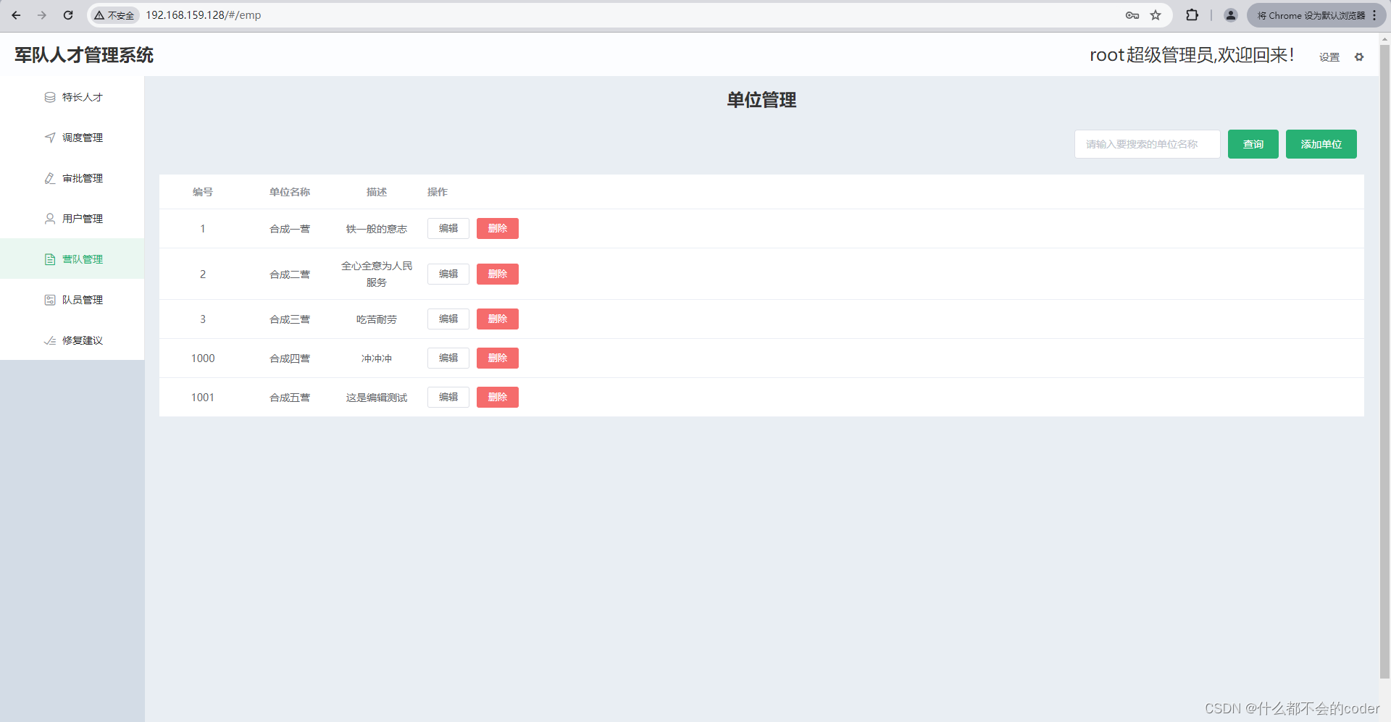This screenshot has width=1391, height=722.
Task: Open the settings gear icon
Action: click(1359, 56)
